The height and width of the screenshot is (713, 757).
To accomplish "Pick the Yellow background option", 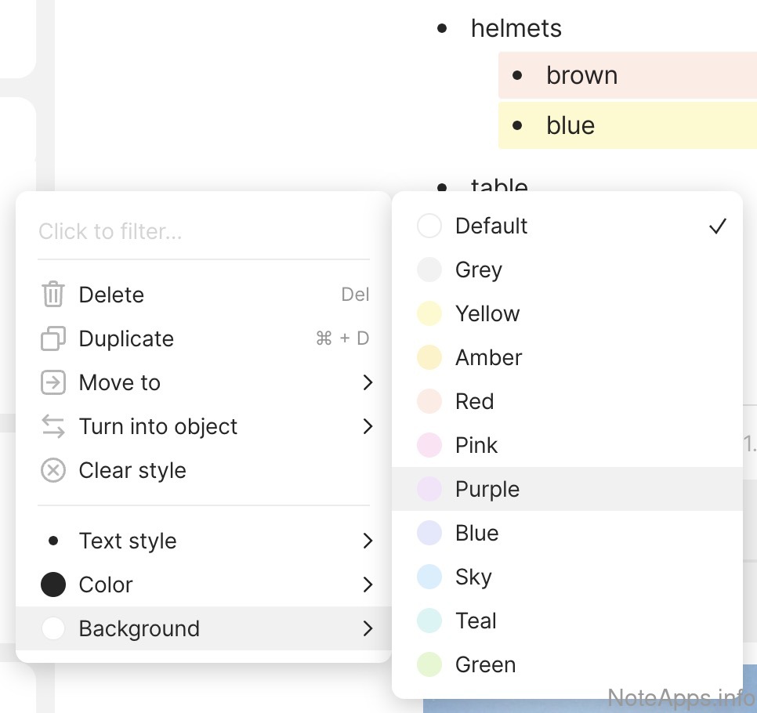I will coord(487,314).
